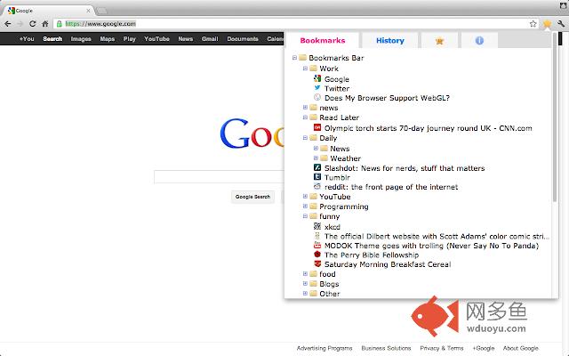
Task: Collapse the Daily folder
Action: (x=305, y=138)
